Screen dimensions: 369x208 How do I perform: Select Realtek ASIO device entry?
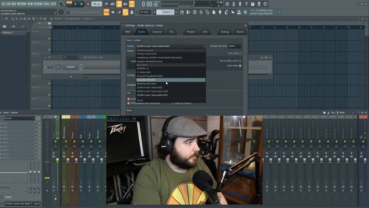tap(171, 84)
